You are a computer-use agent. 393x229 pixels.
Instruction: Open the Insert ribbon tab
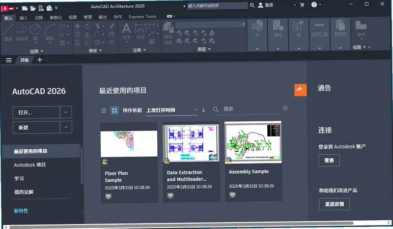point(24,18)
